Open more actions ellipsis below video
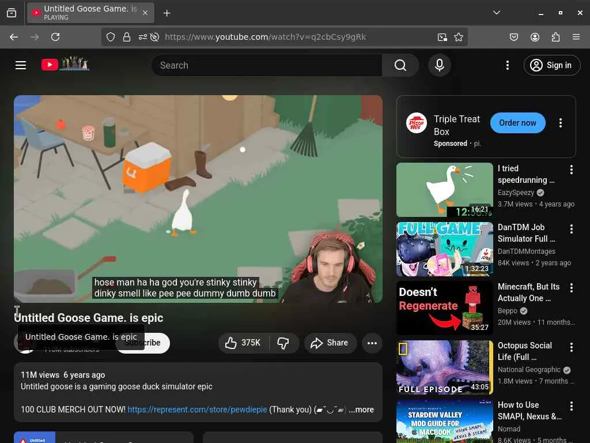The width and height of the screenshot is (590, 443). tap(372, 343)
